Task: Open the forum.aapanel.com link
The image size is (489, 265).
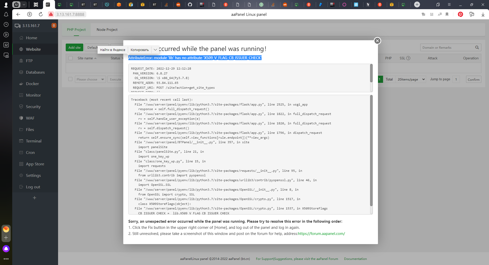Action: click(x=321, y=234)
